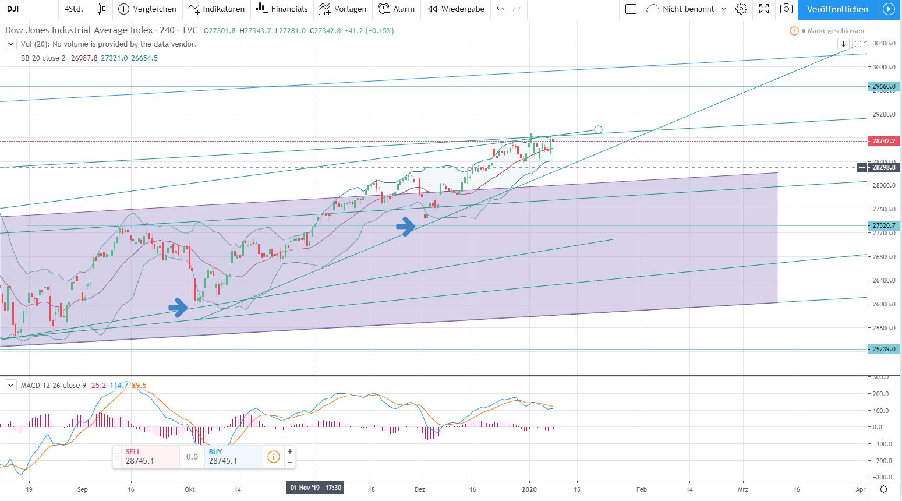The image size is (902, 501).
Task: Open chart settings via the gear icon
Action: coord(741,9)
